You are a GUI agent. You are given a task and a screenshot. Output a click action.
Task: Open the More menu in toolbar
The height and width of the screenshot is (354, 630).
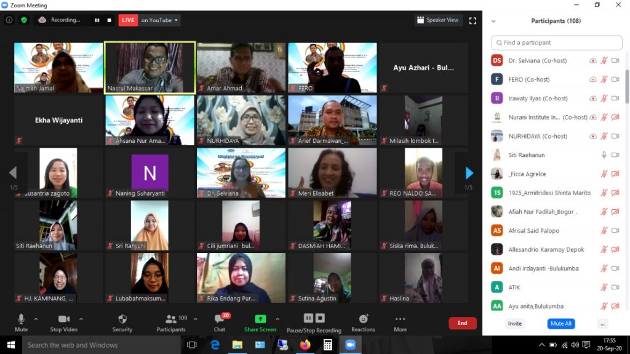click(x=400, y=321)
